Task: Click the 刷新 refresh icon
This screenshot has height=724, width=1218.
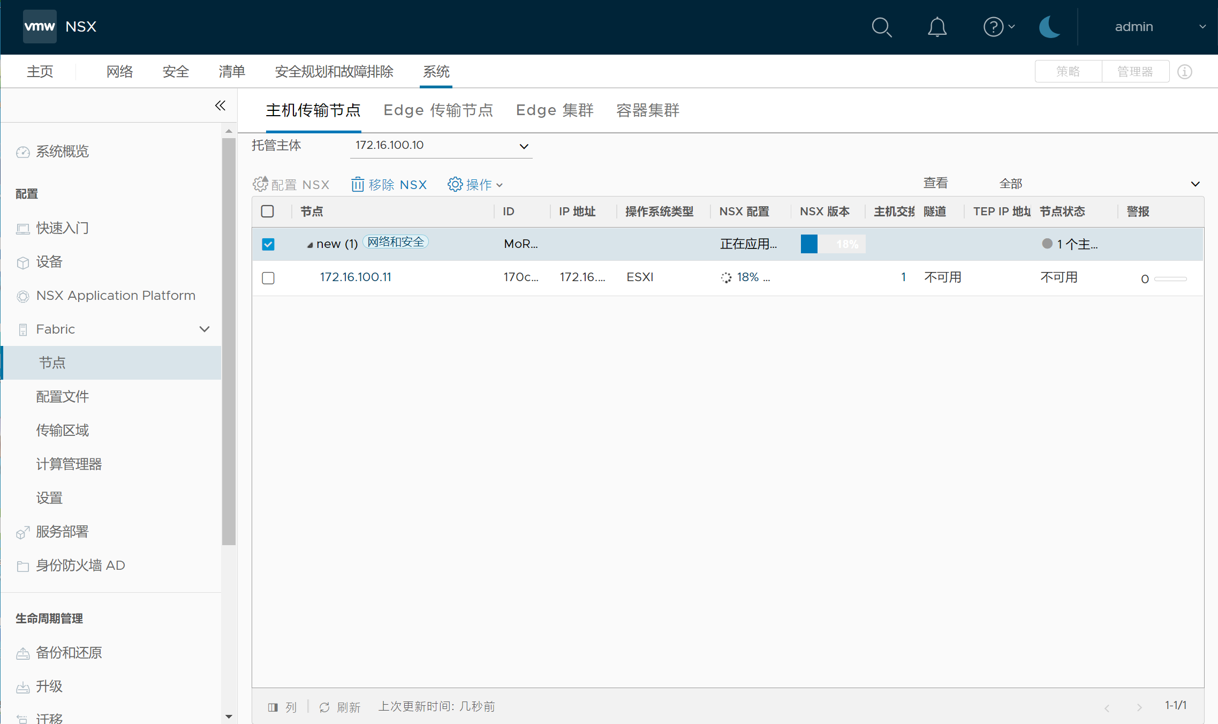Action: tap(324, 707)
